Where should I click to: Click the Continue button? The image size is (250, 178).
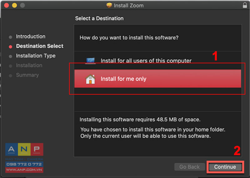coord(225,167)
